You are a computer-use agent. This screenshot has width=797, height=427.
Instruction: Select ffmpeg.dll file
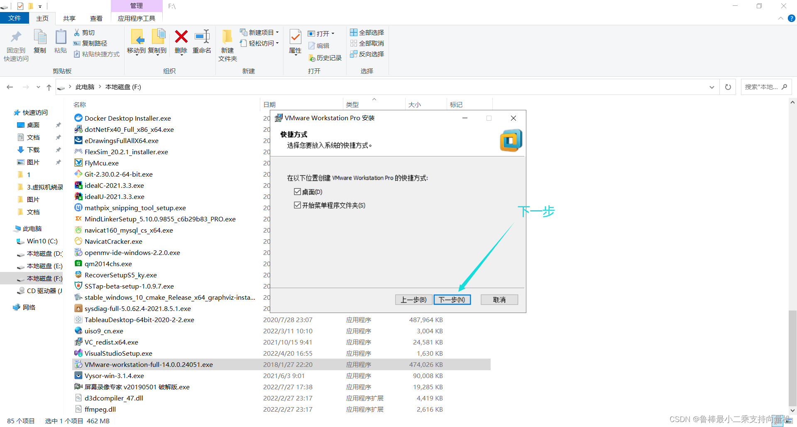tap(100, 409)
